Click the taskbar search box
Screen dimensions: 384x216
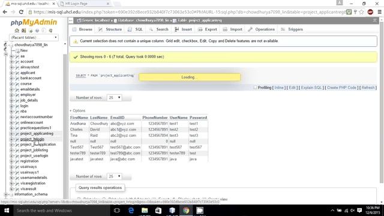click(61, 211)
